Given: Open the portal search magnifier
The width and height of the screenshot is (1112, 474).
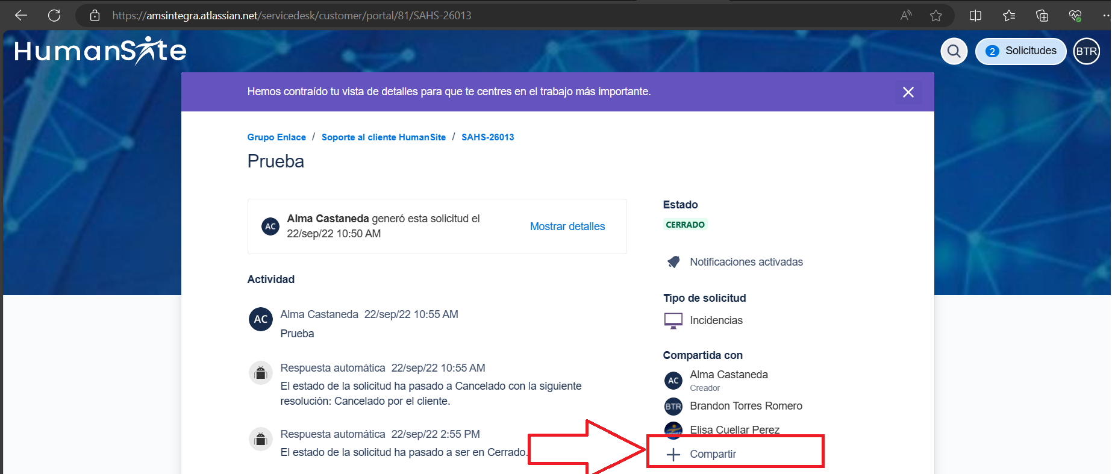Looking at the screenshot, I should tap(954, 51).
